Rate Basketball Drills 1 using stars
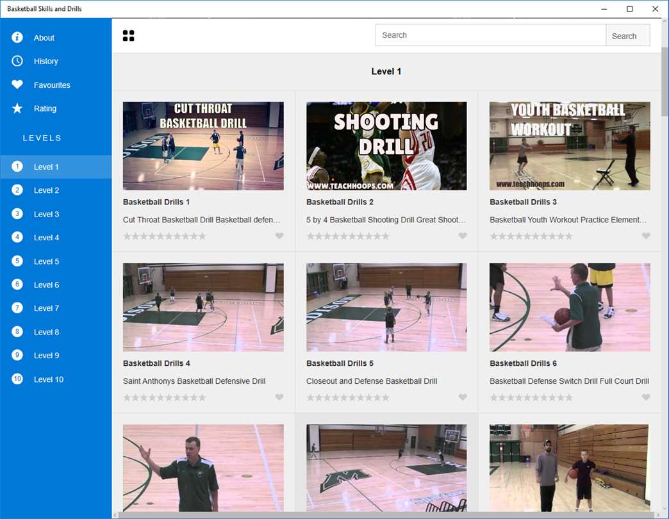The width and height of the screenshot is (669, 519). click(165, 236)
